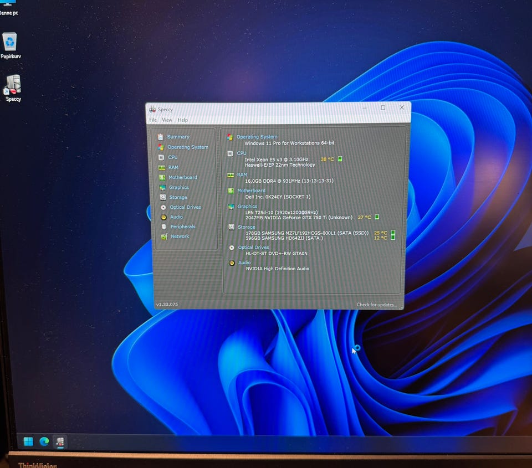Click the Speccy title bar app icon
Screen dimensions: 532x468
point(152,109)
